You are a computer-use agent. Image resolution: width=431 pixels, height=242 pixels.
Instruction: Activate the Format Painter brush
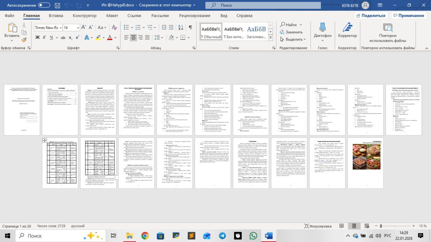click(24, 40)
